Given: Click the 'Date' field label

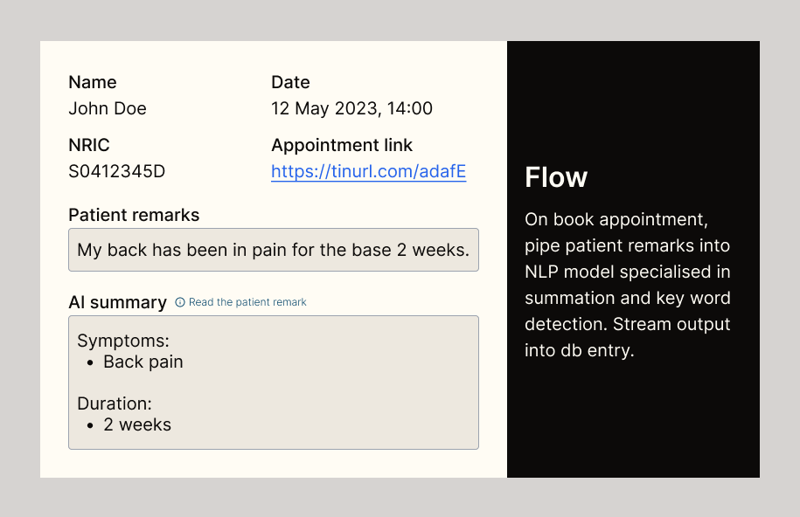Looking at the screenshot, I should 290,82.
